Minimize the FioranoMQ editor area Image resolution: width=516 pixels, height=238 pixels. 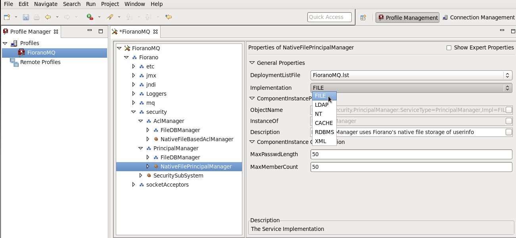(x=503, y=31)
